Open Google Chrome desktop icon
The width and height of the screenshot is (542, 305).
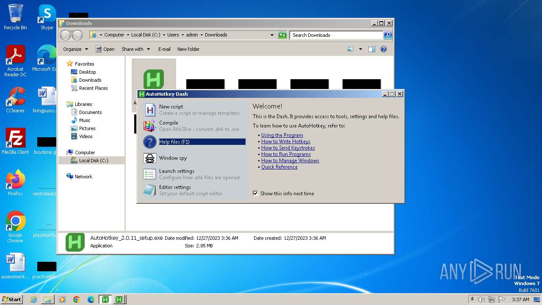(x=15, y=227)
